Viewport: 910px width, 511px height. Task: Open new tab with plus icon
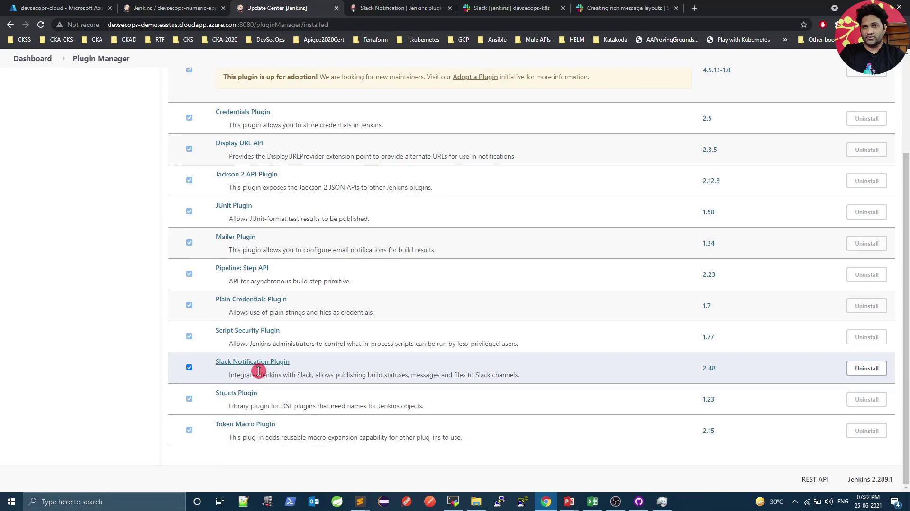click(694, 8)
